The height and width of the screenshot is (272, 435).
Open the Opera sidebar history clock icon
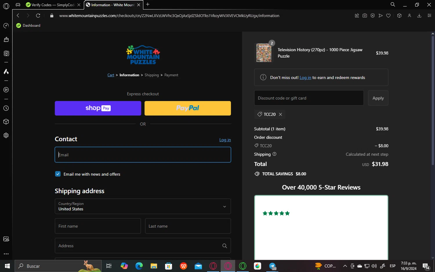click(x=6, y=108)
